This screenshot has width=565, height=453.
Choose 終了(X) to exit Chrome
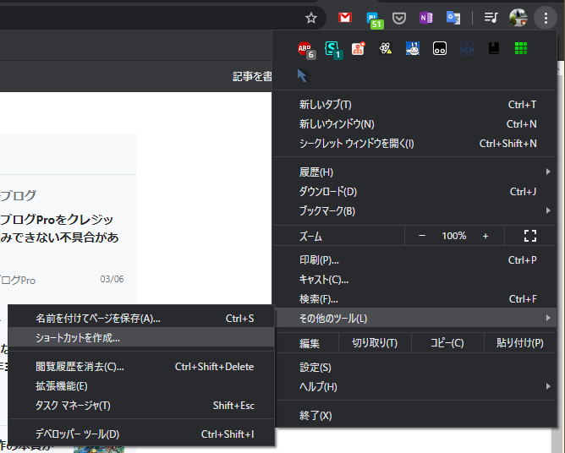click(x=414, y=416)
